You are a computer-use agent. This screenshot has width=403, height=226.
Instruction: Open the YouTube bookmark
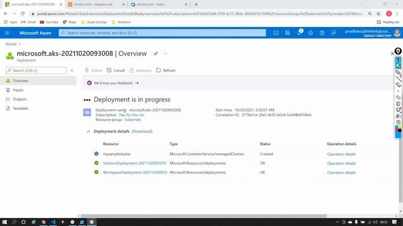tap(49, 22)
